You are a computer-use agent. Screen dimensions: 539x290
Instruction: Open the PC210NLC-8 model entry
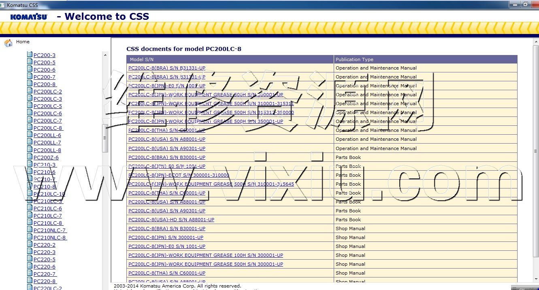(x=49, y=238)
